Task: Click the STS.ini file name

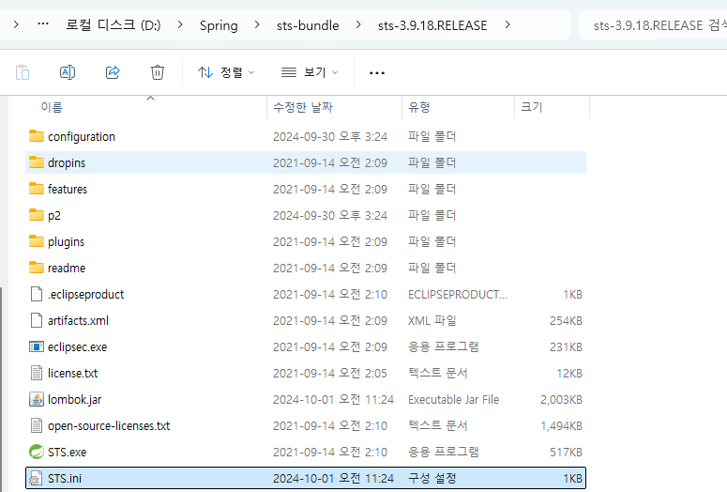Action: click(x=65, y=479)
